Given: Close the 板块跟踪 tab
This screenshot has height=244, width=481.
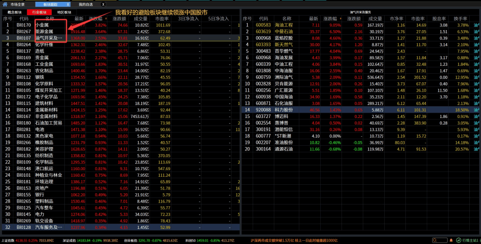Looking at the screenshot, I should (x=69, y=4).
